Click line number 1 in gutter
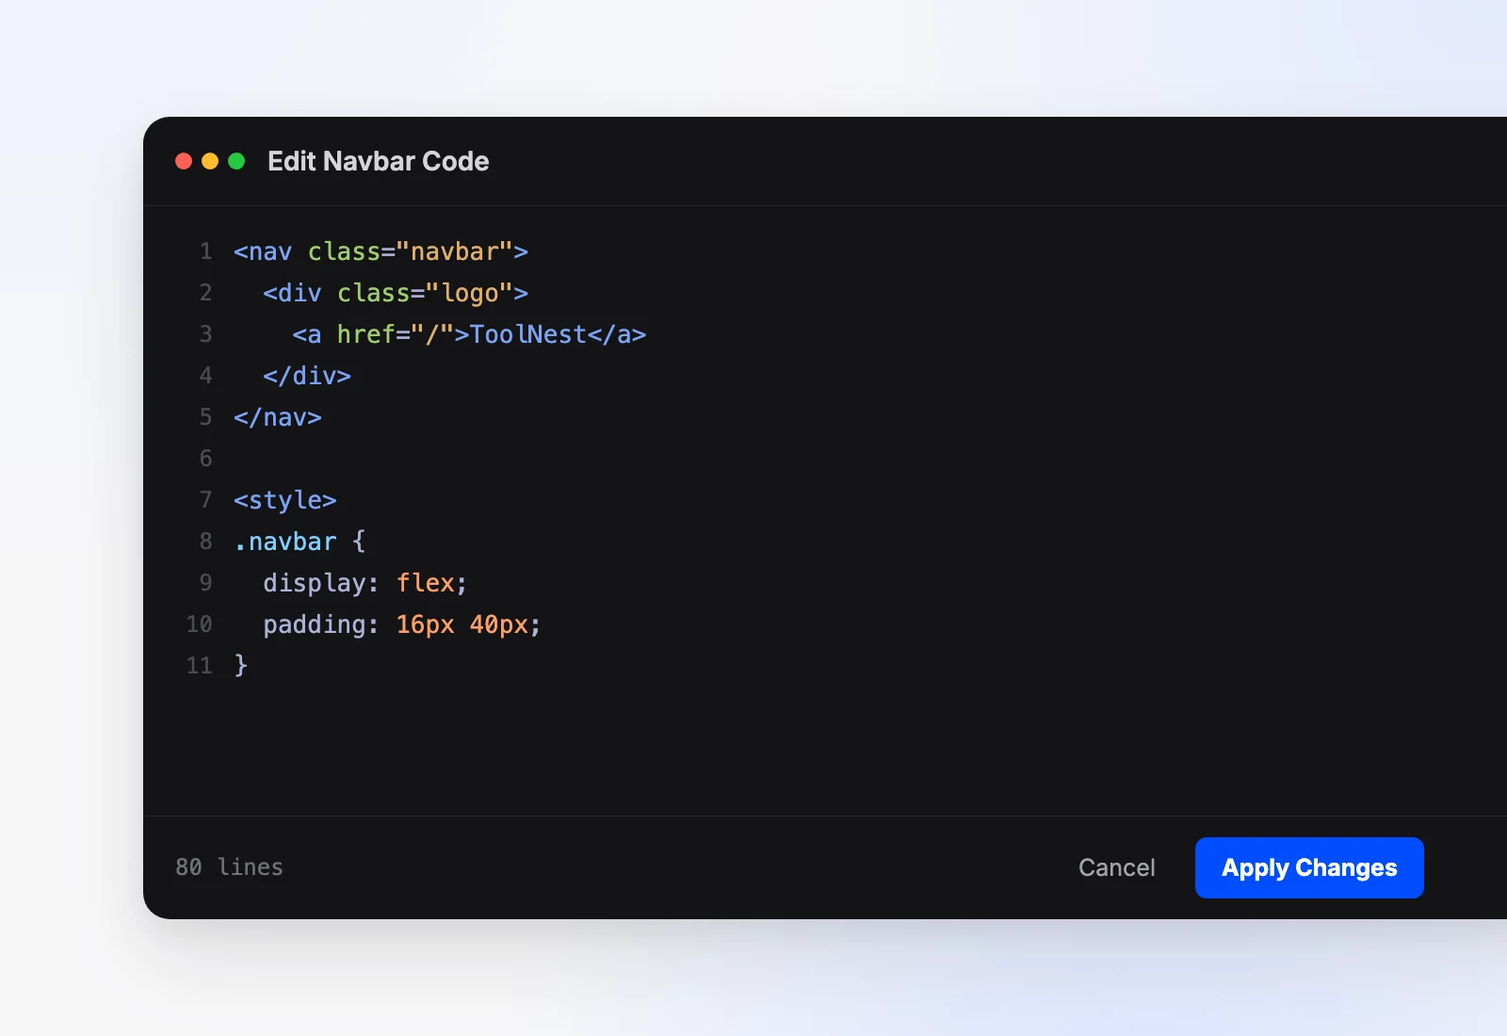The height and width of the screenshot is (1036, 1507). tap(205, 251)
